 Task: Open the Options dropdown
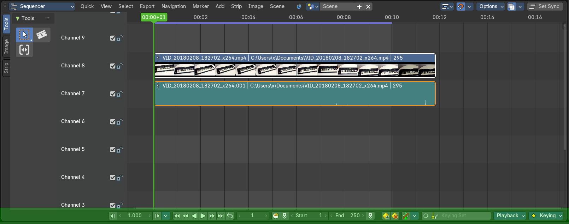(x=491, y=6)
